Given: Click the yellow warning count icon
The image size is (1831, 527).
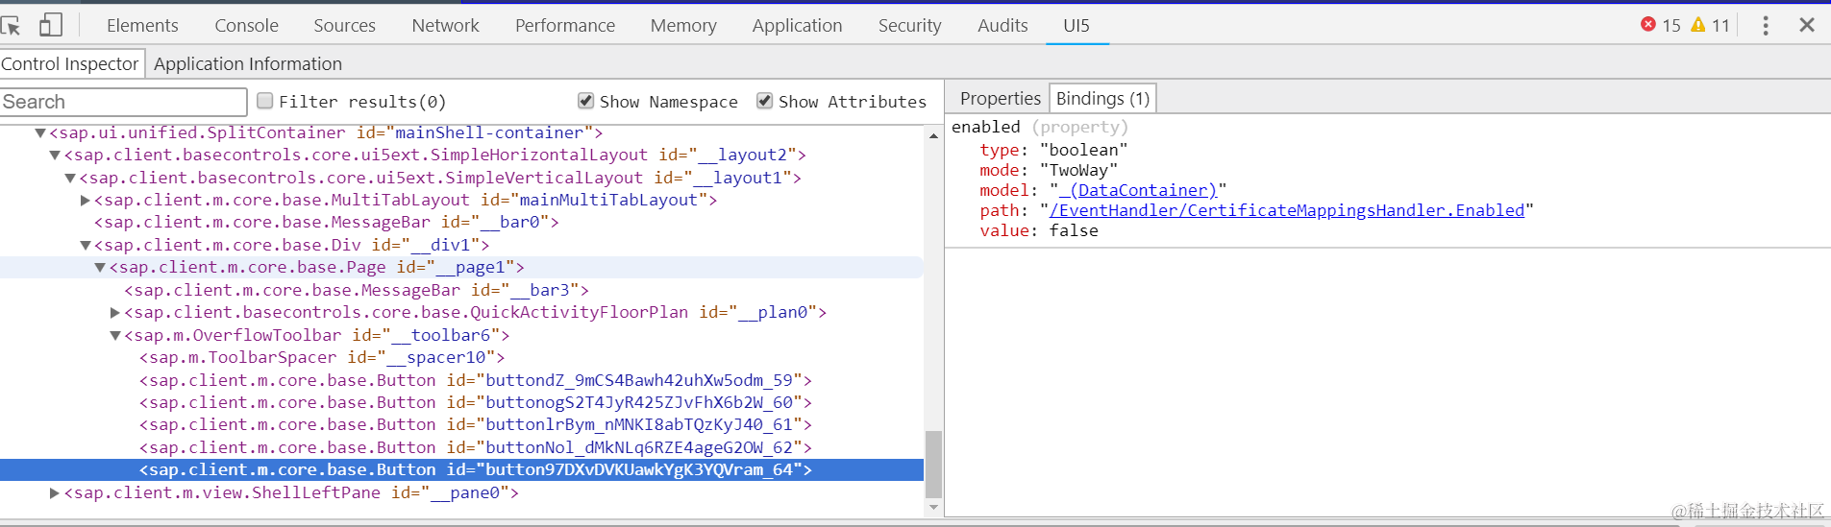Looking at the screenshot, I should 1698,25.
